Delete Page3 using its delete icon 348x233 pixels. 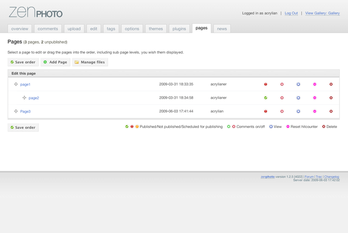click(331, 111)
